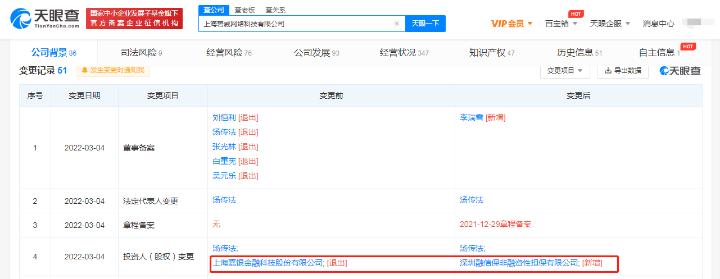Screen dimensions: 720x279
Task: Click the 变更日期 column header
Action: [84, 95]
